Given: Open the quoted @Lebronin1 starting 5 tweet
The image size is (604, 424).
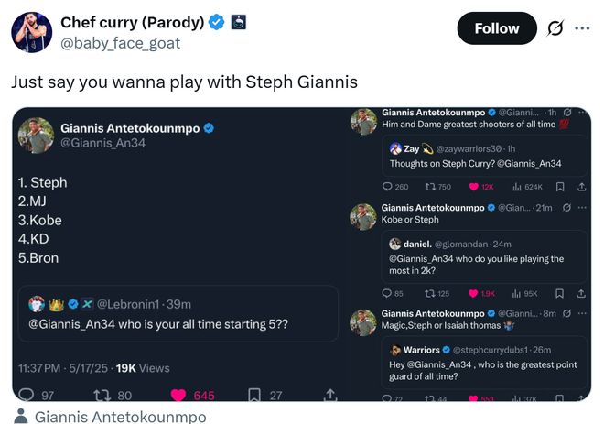Looking at the screenshot, I should [x=178, y=314].
